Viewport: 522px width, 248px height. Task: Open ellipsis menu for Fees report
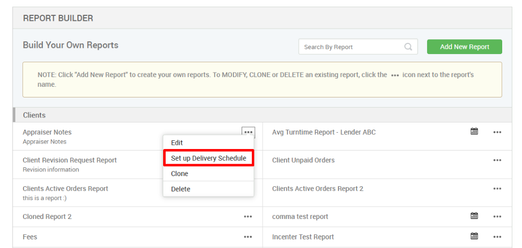pyautogui.click(x=248, y=237)
